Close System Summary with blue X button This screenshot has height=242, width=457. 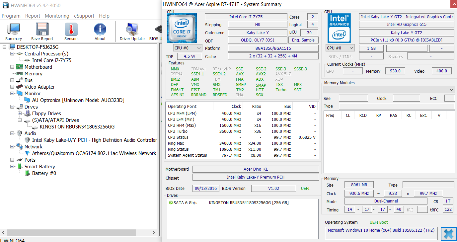(449, 234)
